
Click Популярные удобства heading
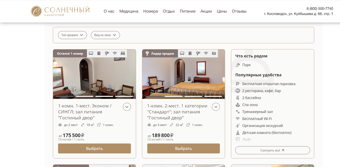pos(258,75)
